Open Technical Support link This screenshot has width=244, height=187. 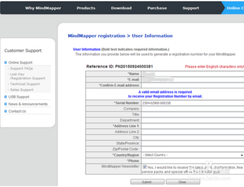click(x=25, y=84)
